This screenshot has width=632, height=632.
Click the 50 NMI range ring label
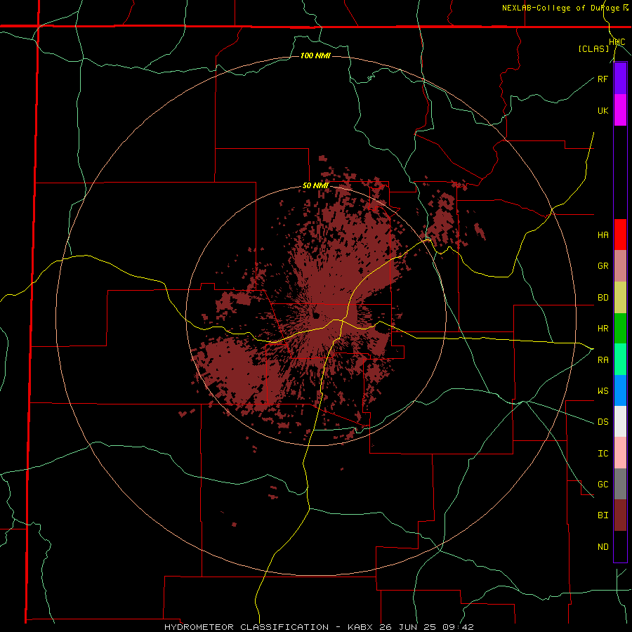click(315, 186)
